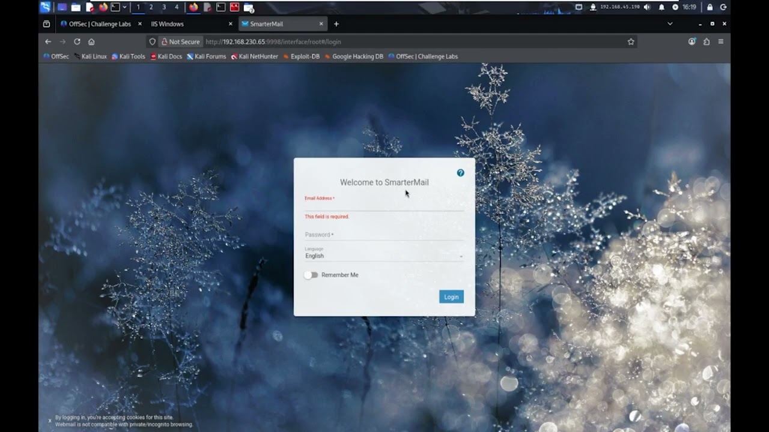769x432 pixels.
Task: Open the extensions puzzle icon
Action: [707, 42]
